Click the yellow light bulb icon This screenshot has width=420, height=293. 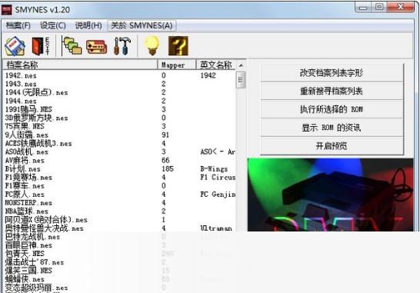tap(152, 46)
